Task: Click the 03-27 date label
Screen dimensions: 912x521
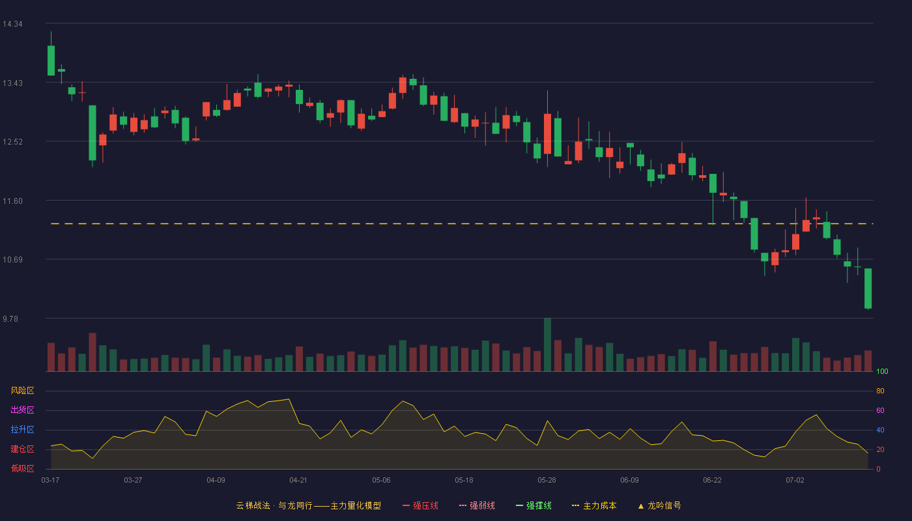Action: point(133,480)
